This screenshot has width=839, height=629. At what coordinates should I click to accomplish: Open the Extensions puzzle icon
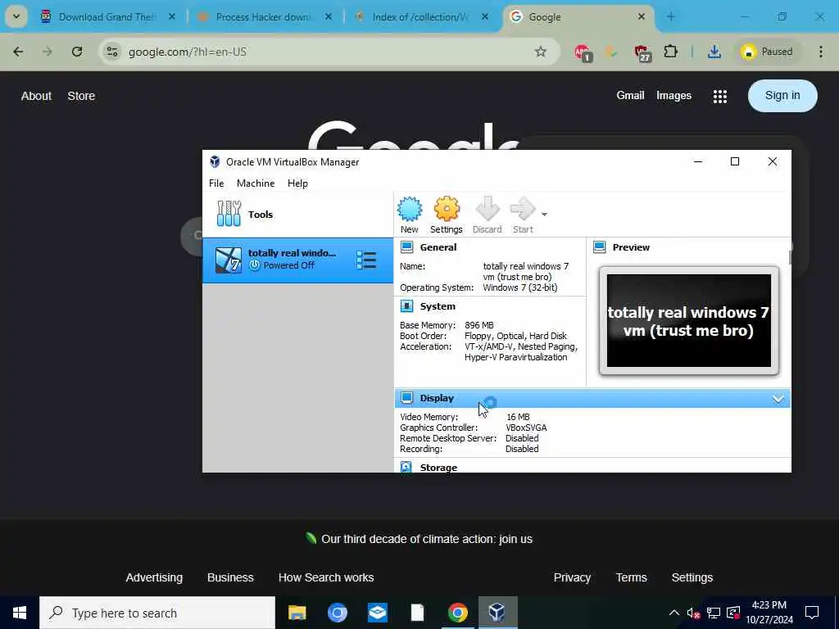click(x=670, y=52)
